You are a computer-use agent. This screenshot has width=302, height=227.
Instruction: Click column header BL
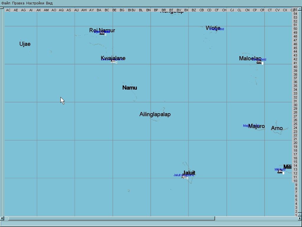pos(141,10)
